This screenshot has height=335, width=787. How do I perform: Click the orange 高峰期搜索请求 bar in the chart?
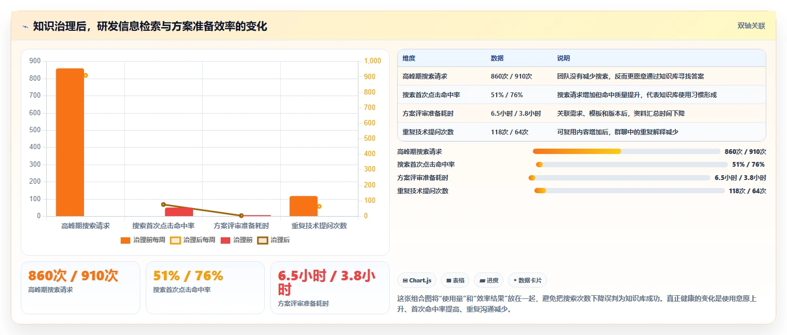tap(70, 142)
